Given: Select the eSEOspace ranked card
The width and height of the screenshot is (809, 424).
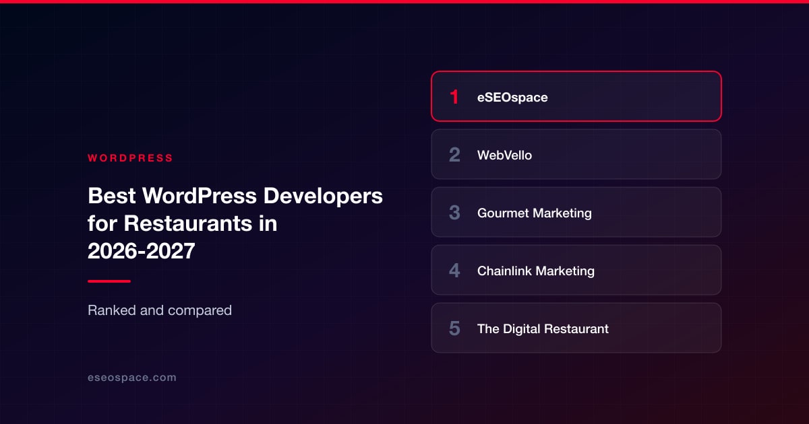Looking at the screenshot, I should point(576,96).
